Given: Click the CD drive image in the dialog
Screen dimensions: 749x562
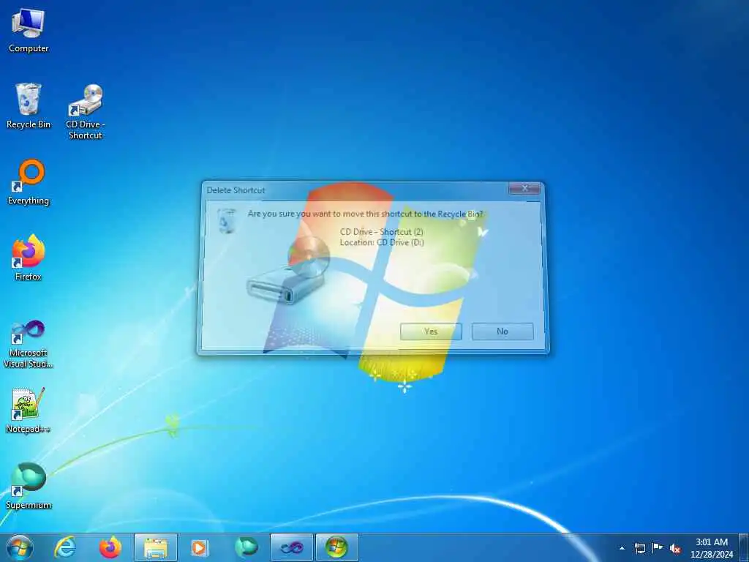Looking at the screenshot, I should [x=288, y=270].
